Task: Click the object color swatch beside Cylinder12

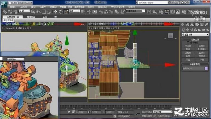Action: point(206,69)
